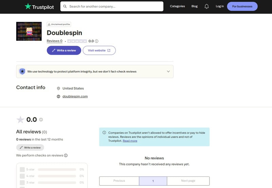Focus the 'Search for another company' field

pos(112,6)
